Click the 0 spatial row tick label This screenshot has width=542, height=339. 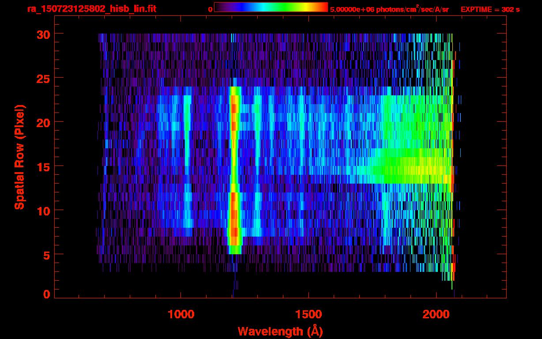(x=47, y=294)
